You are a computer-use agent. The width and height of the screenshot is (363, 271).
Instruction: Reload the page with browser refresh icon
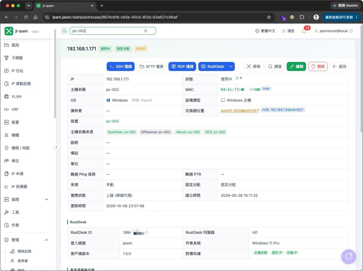tap(26, 17)
